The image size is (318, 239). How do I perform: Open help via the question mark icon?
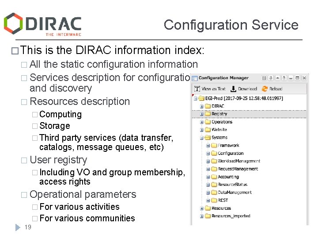pyautogui.click(x=284, y=78)
